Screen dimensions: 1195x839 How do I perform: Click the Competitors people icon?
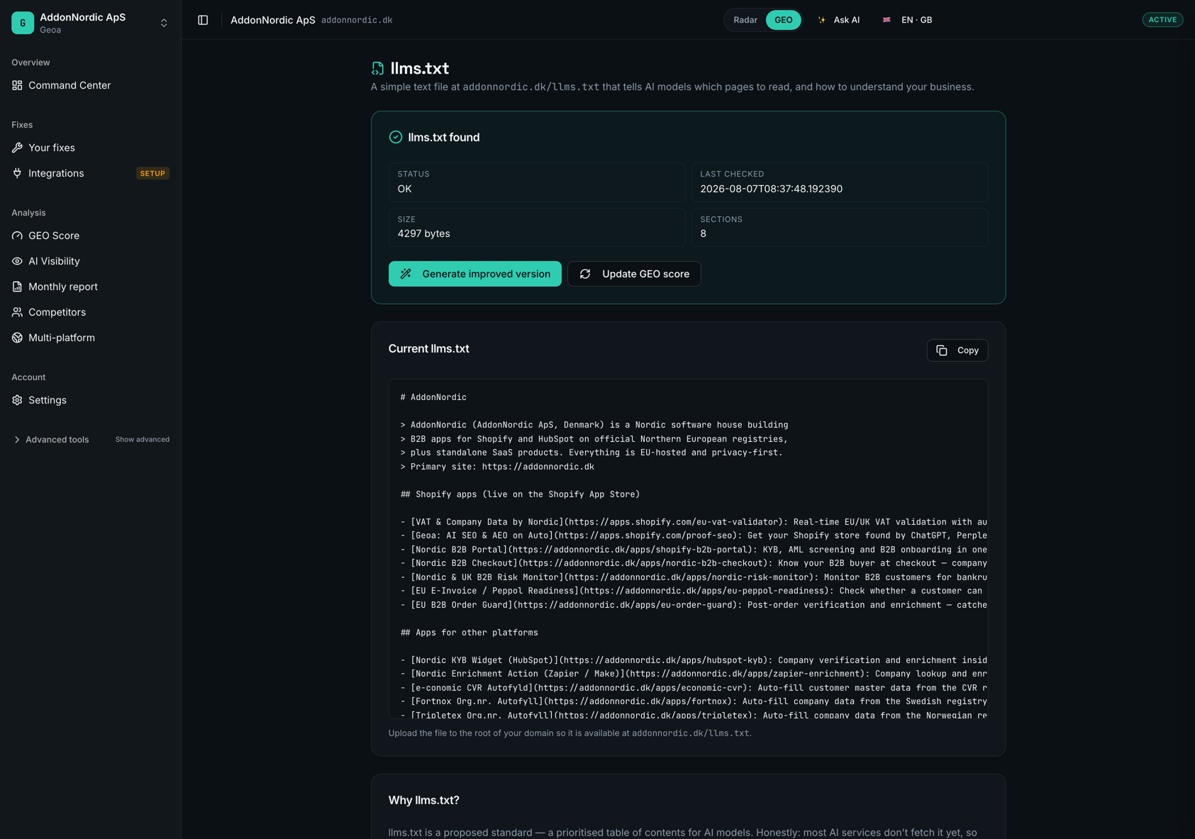pos(17,312)
